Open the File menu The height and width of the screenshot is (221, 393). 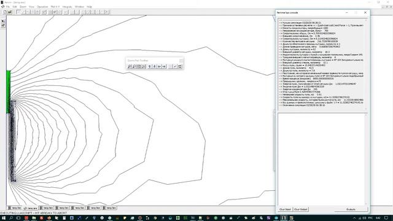coord(8,7)
